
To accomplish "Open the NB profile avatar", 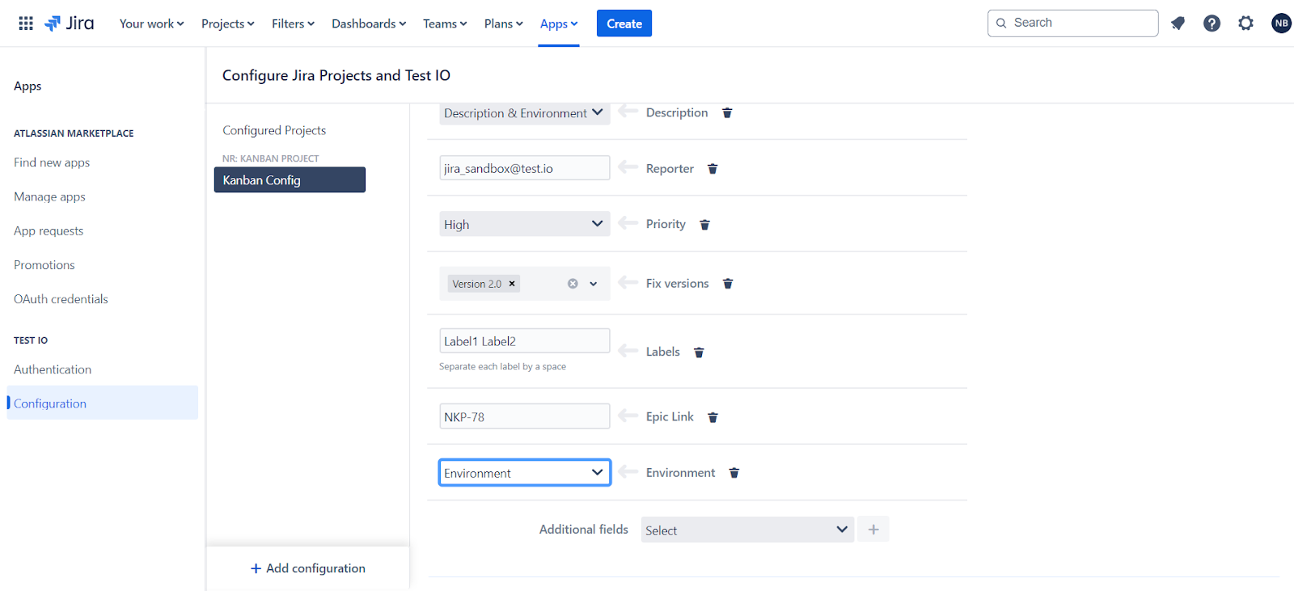I will 1281,23.
